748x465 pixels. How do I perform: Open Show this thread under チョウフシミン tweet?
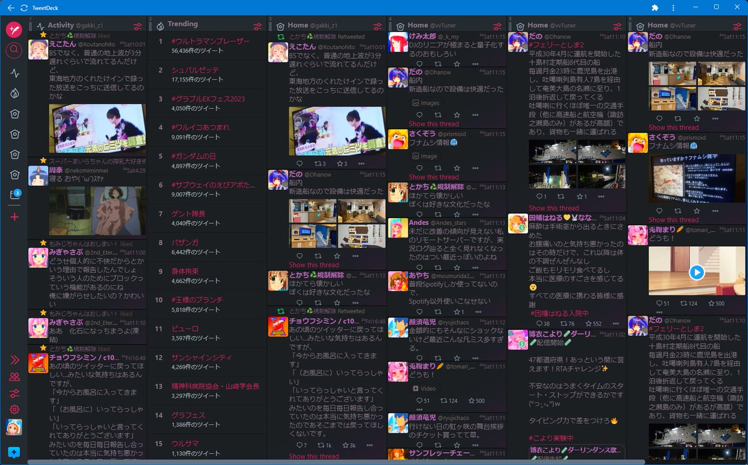[x=314, y=456]
